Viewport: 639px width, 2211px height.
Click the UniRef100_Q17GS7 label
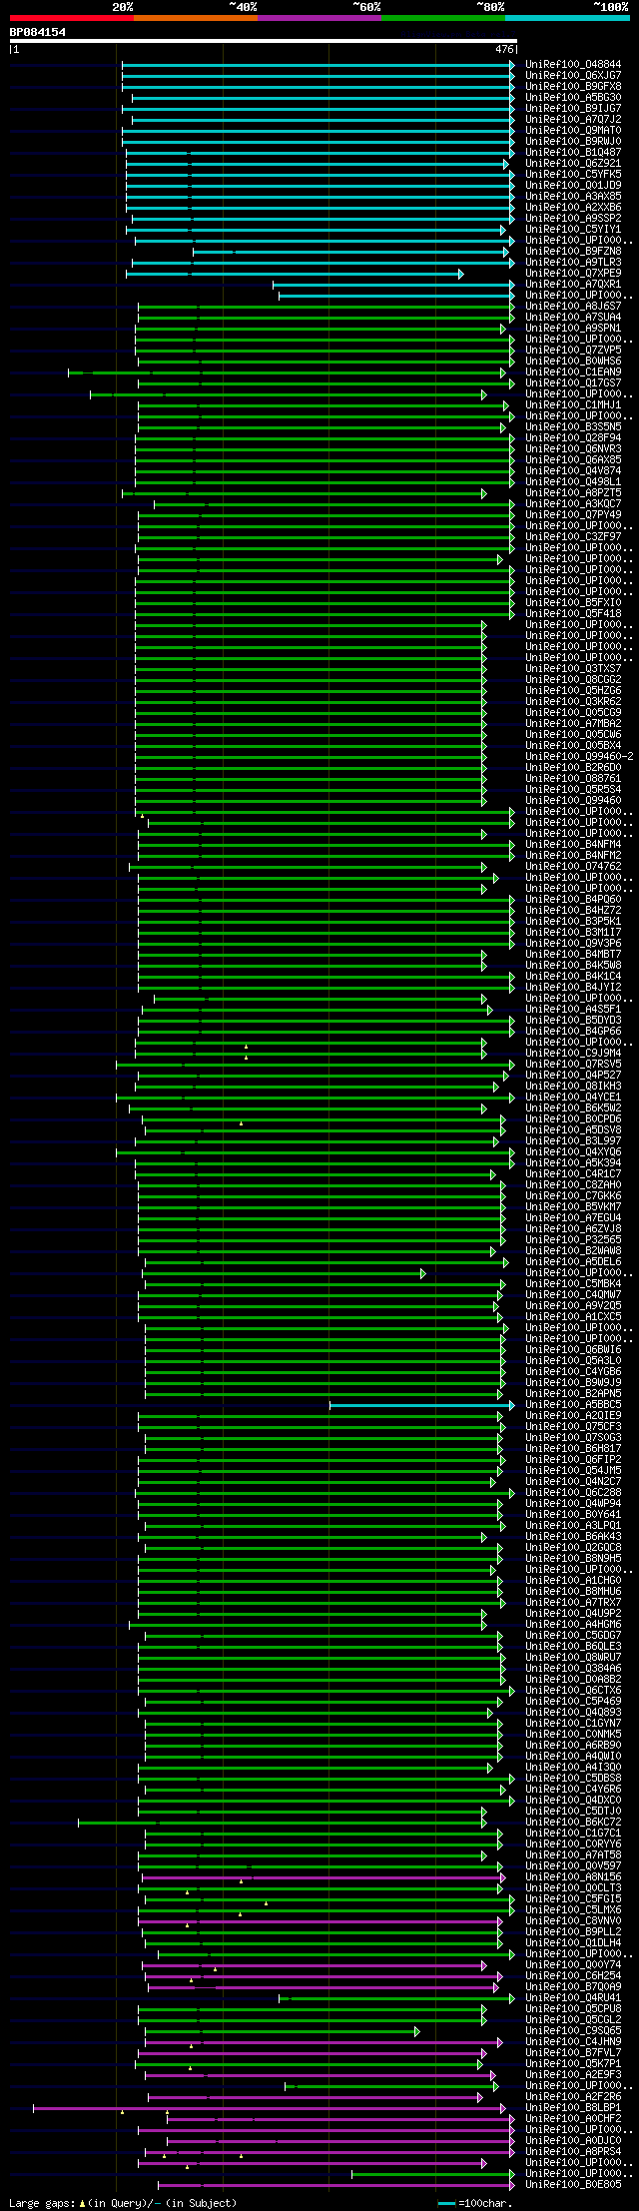click(x=573, y=383)
